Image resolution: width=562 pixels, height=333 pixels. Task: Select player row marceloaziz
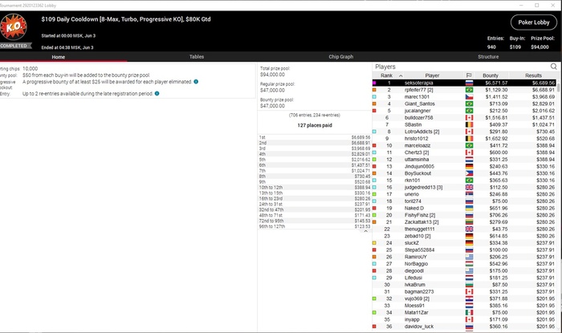(x=464, y=145)
